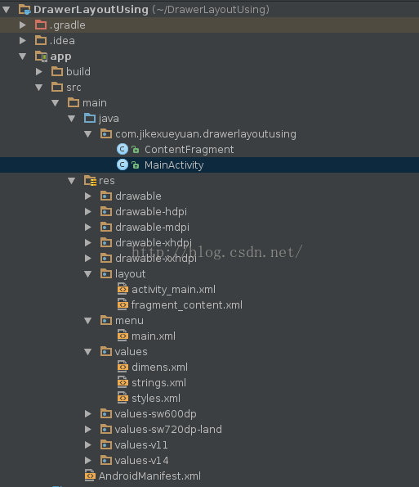Click the red .gradle folder icon
The width and height of the screenshot is (419, 487).
coord(41,25)
